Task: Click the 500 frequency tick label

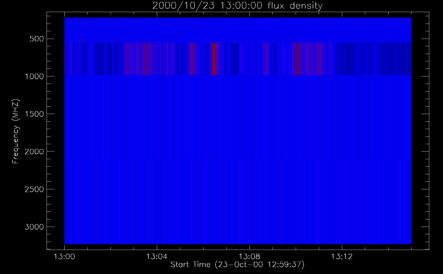Action: [37, 39]
